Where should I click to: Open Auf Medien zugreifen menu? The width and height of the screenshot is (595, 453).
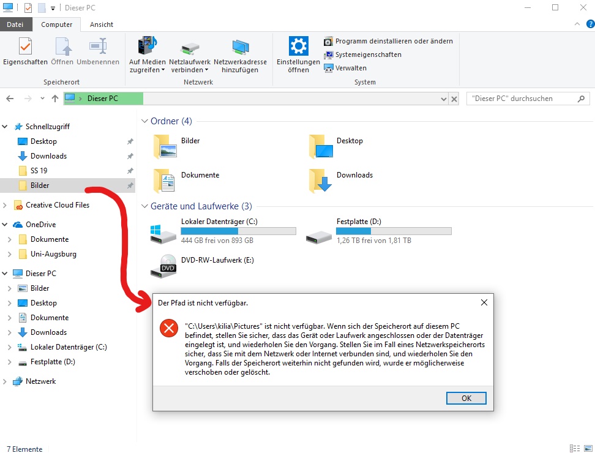[148, 55]
